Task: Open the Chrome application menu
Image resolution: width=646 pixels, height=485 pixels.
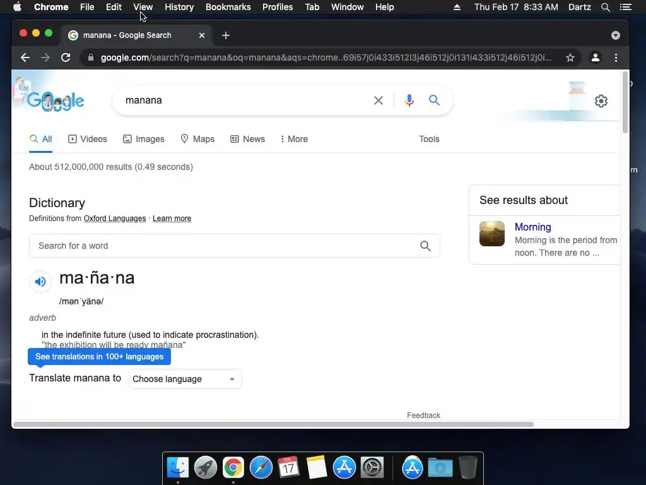Action: pos(51,7)
